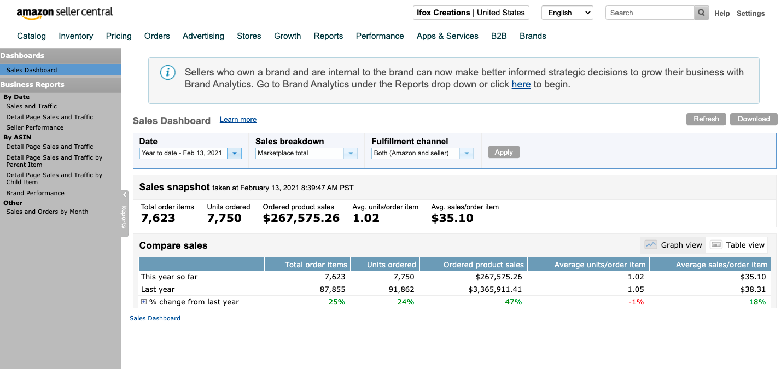The width and height of the screenshot is (781, 369).
Task: Click the Units ordered column header
Action: click(x=385, y=265)
